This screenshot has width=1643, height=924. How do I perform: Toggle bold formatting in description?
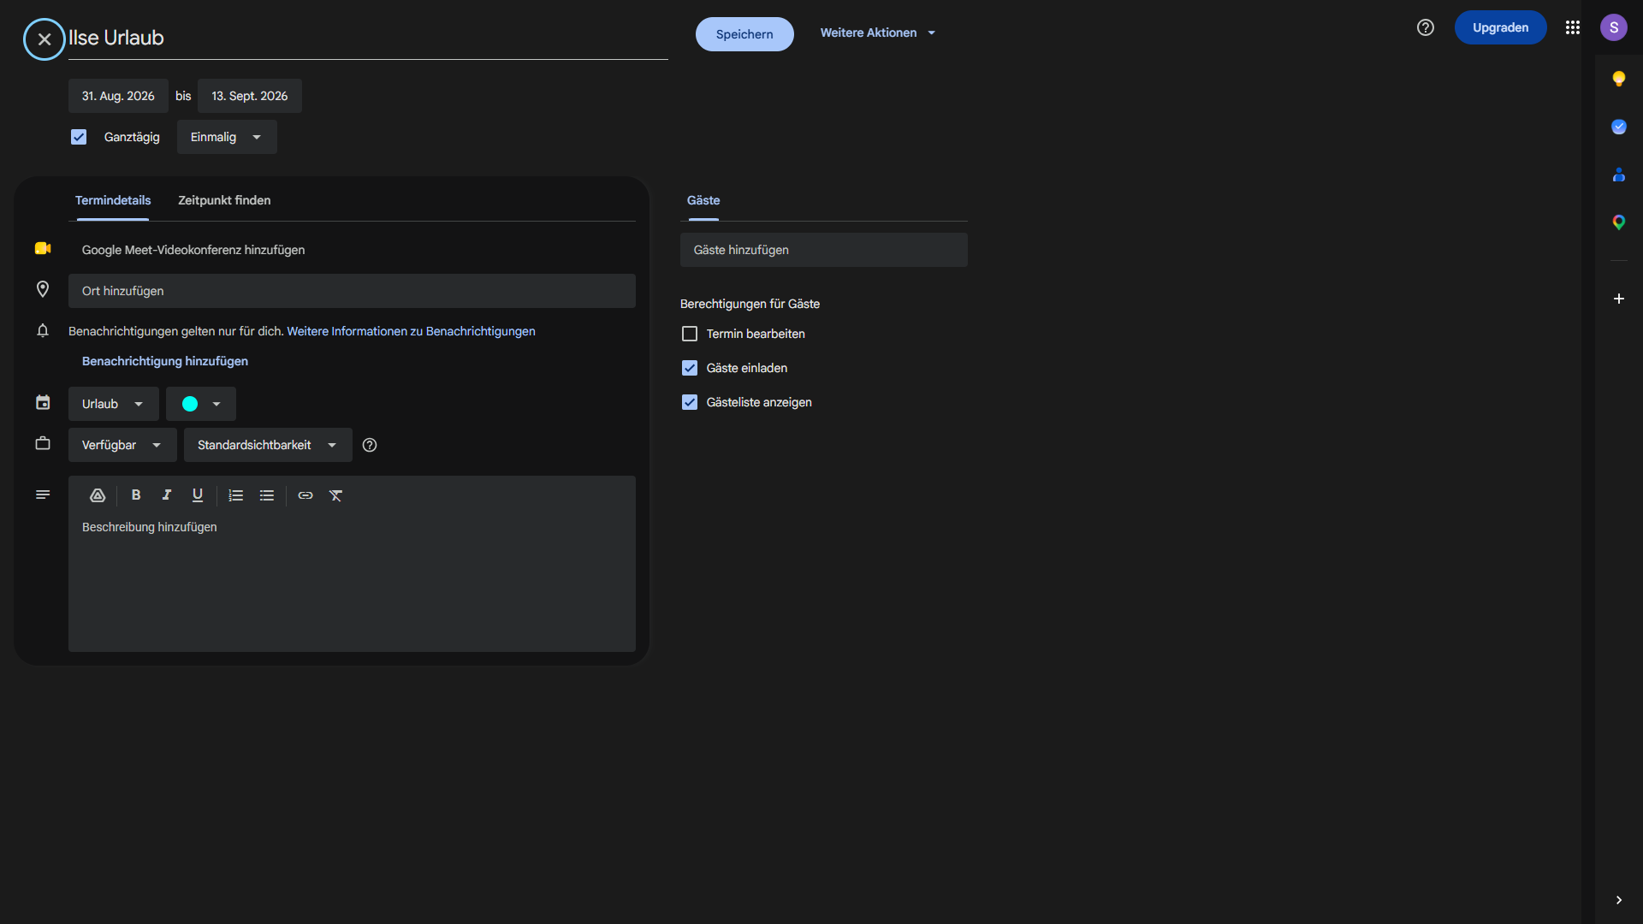coord(136,495)
